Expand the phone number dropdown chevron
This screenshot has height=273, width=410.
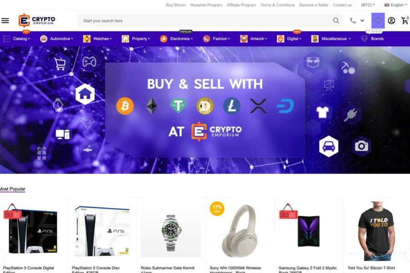[362, 20]
